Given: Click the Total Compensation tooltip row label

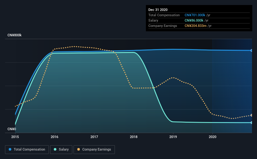Looking at the screenshot, I should point(164,15).
